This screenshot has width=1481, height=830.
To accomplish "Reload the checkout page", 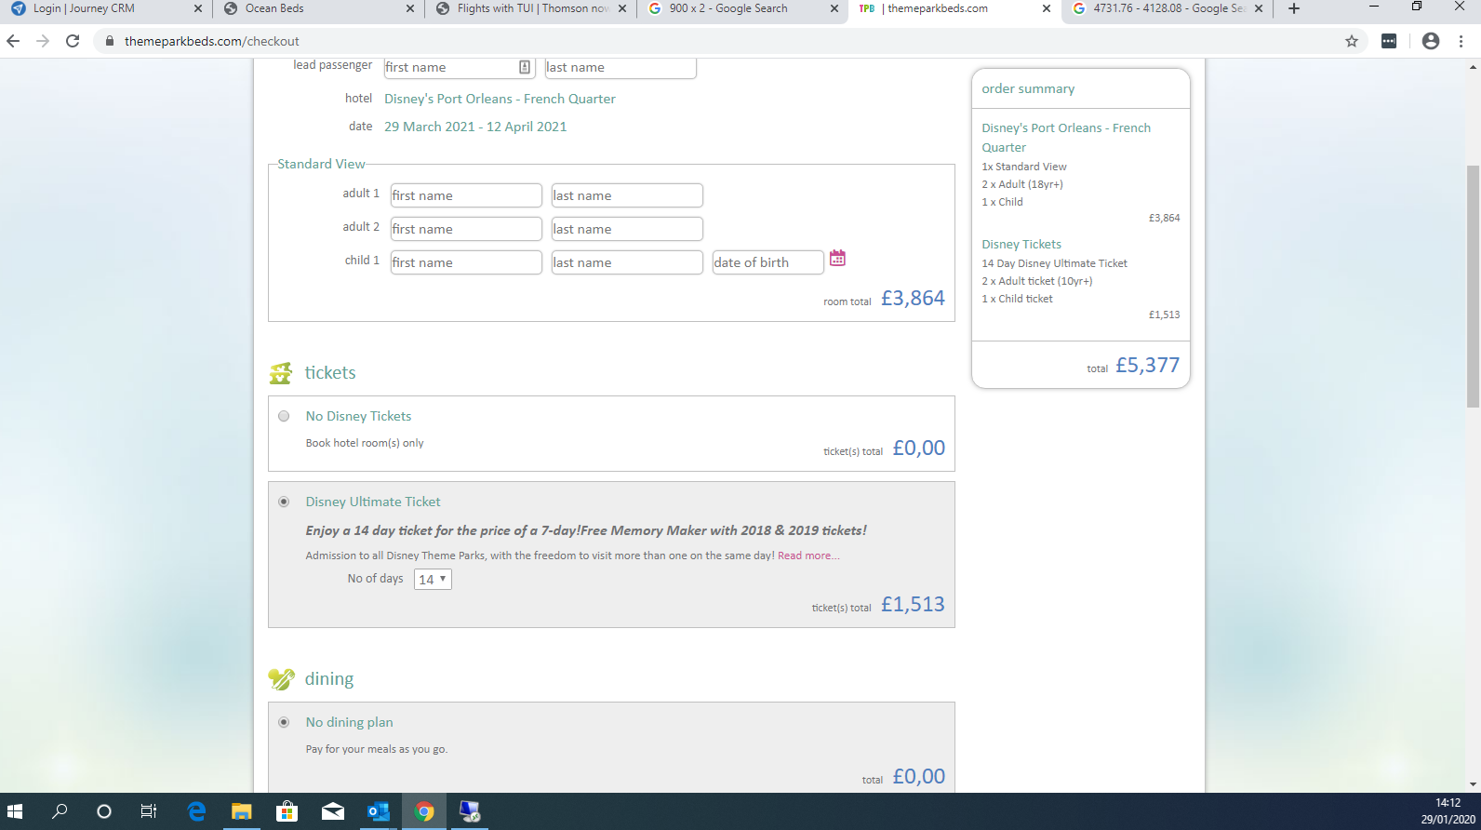I will point(73,41).
